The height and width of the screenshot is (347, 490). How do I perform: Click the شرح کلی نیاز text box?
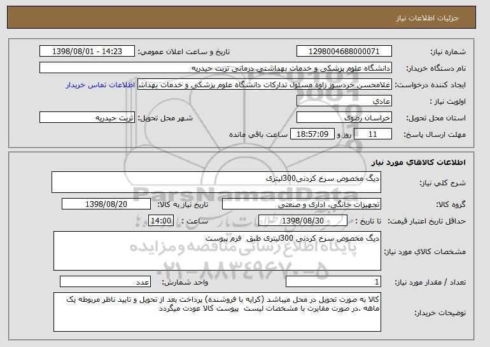[216, 182]
